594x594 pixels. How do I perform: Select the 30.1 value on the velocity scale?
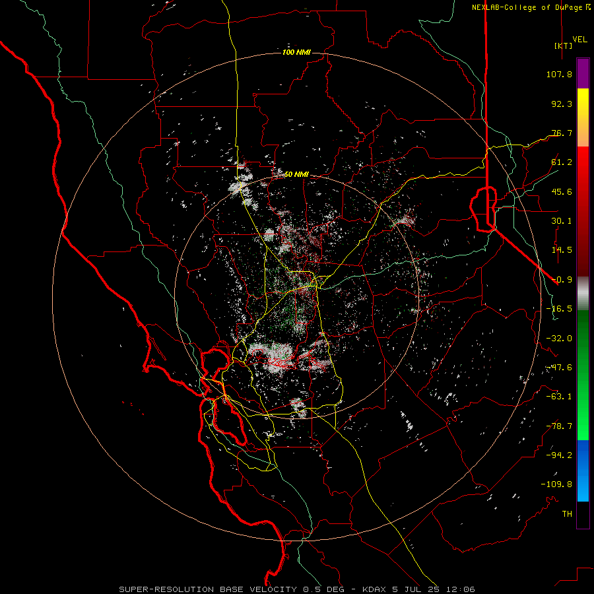[x=562, y=221]
